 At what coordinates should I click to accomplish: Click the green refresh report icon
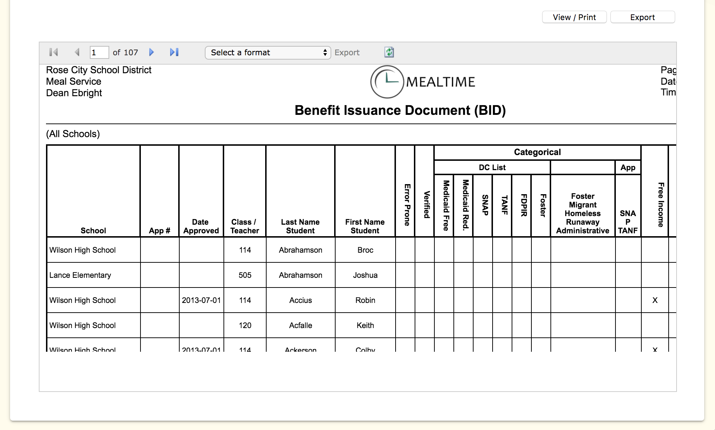point(389,52)
